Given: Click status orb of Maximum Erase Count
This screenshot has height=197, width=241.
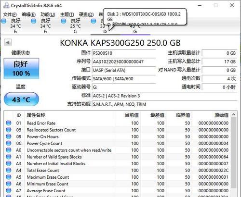Looking at the screenshot, I should [x=9, y=177].
